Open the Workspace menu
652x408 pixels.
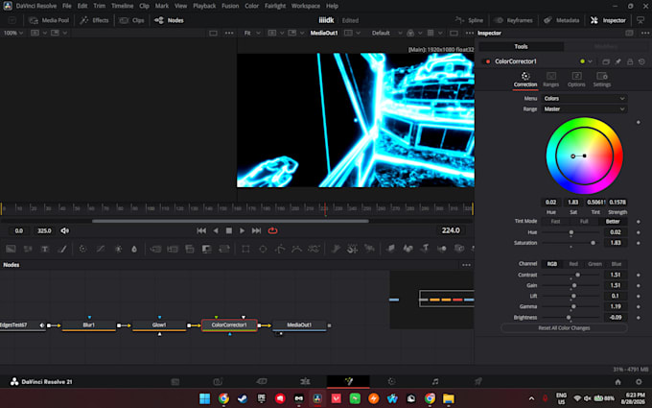[306, 6]
